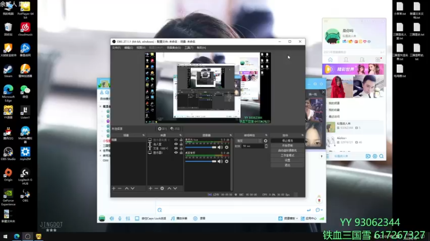Open video icon at YY friend panel bottom
This screenshot has height=241, width=430.
[368, 156]
